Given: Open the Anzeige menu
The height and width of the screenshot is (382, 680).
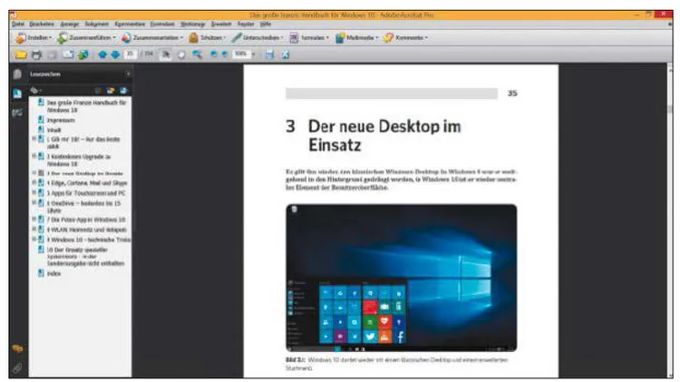Looking at the screenshot, I should pyautogui.click(x=70, y=24).
